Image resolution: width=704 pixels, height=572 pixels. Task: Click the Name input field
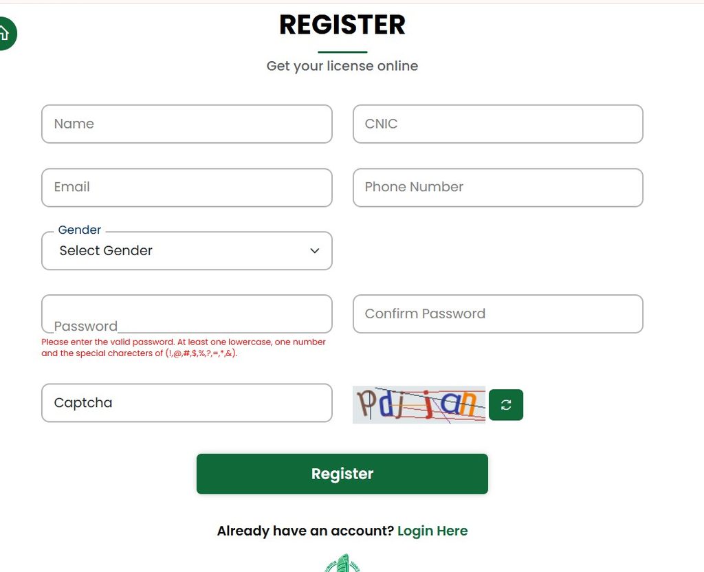tap(187, 124)
